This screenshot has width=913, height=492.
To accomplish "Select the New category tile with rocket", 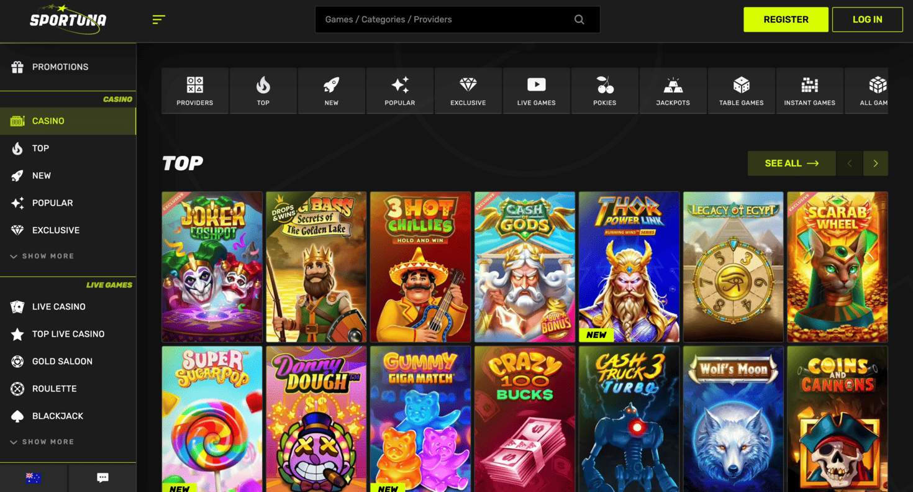I will 332,91.
